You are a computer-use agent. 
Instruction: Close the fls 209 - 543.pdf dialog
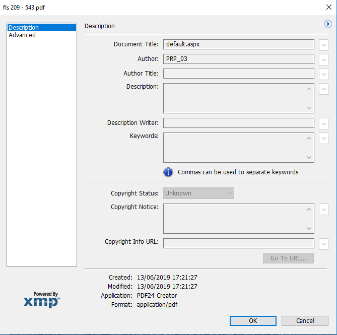328,7
